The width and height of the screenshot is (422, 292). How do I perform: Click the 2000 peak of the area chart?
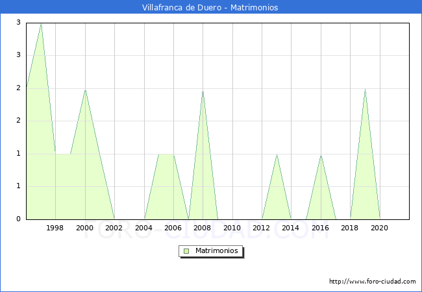pos(85,90)
